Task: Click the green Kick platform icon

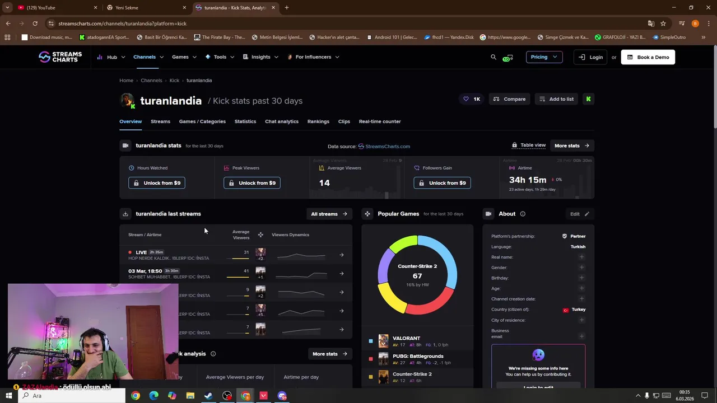Action: click(x=588, y=99)
